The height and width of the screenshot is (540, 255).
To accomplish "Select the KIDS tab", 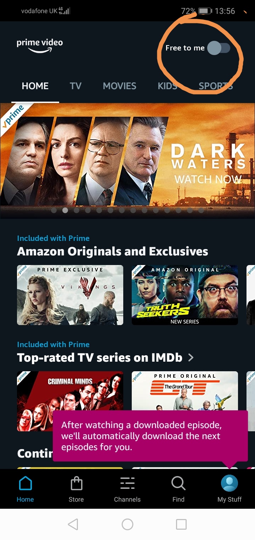I will pos(168,86).
